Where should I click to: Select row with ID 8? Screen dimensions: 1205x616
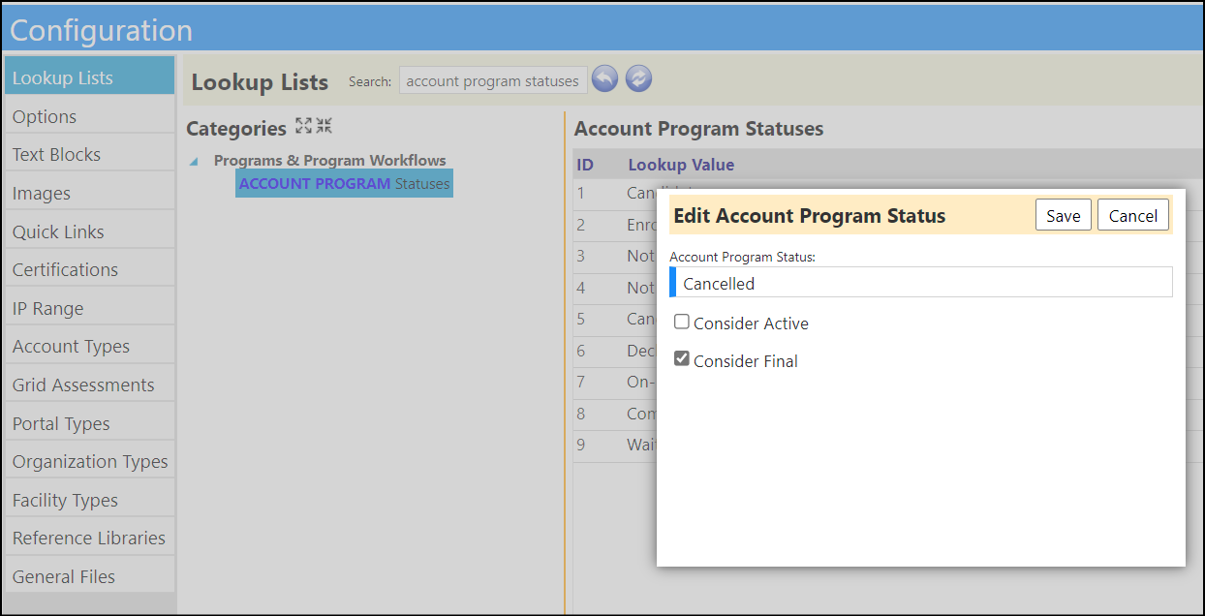[614, 414]
